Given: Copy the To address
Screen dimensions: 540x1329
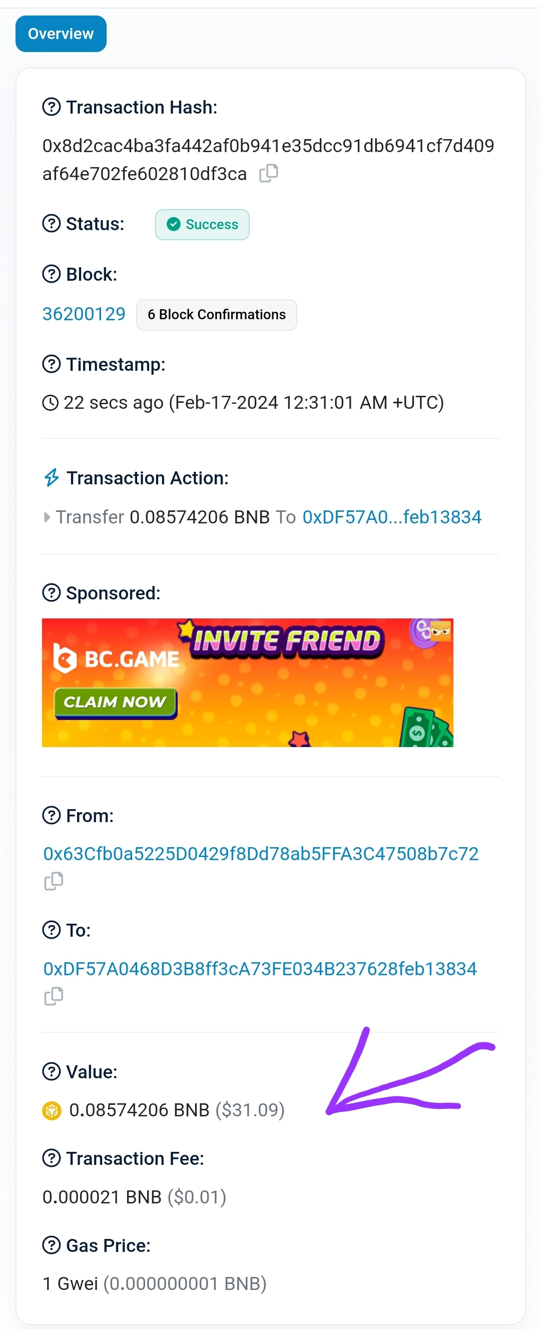Looking at the screenshot, I should click(53, 996).
